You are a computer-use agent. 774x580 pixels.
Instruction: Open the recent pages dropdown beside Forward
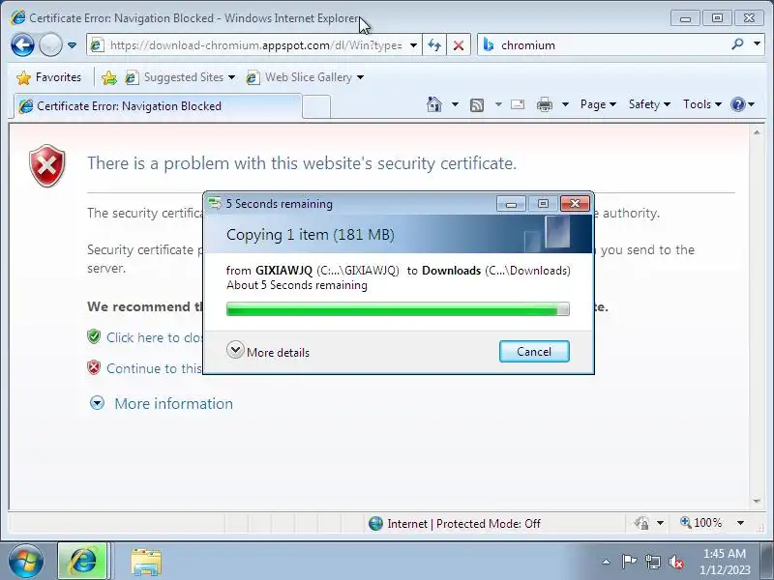(x=72, y=45)
